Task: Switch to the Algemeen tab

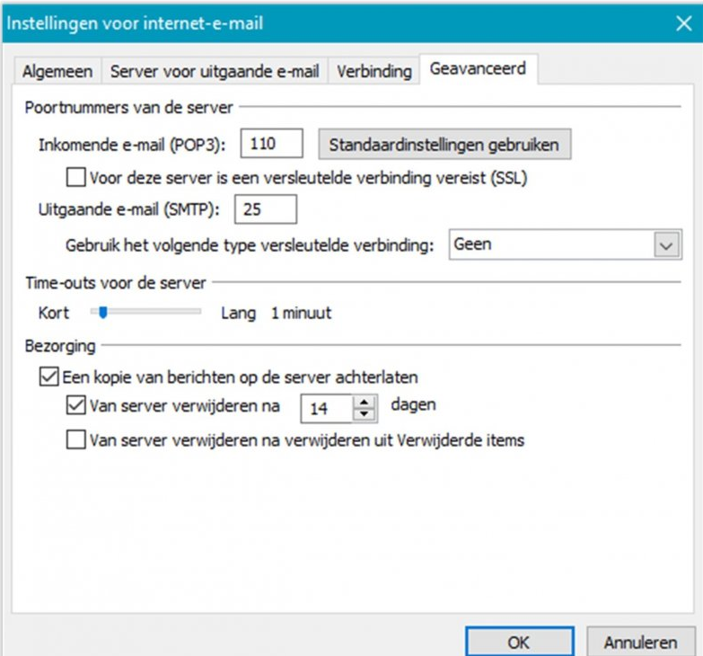Action: click(57, 71)
